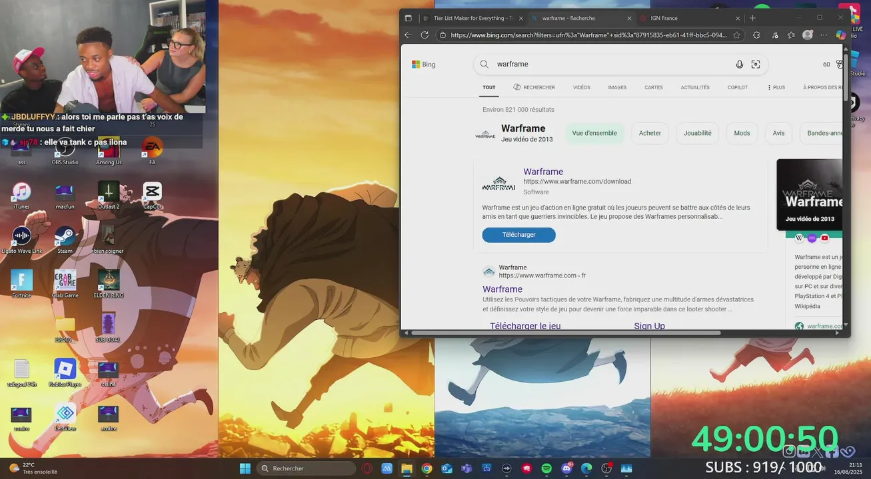Open the RECHERCHER search tab
The height and width of the screenshot is (479, 871).
coord(534,87)
